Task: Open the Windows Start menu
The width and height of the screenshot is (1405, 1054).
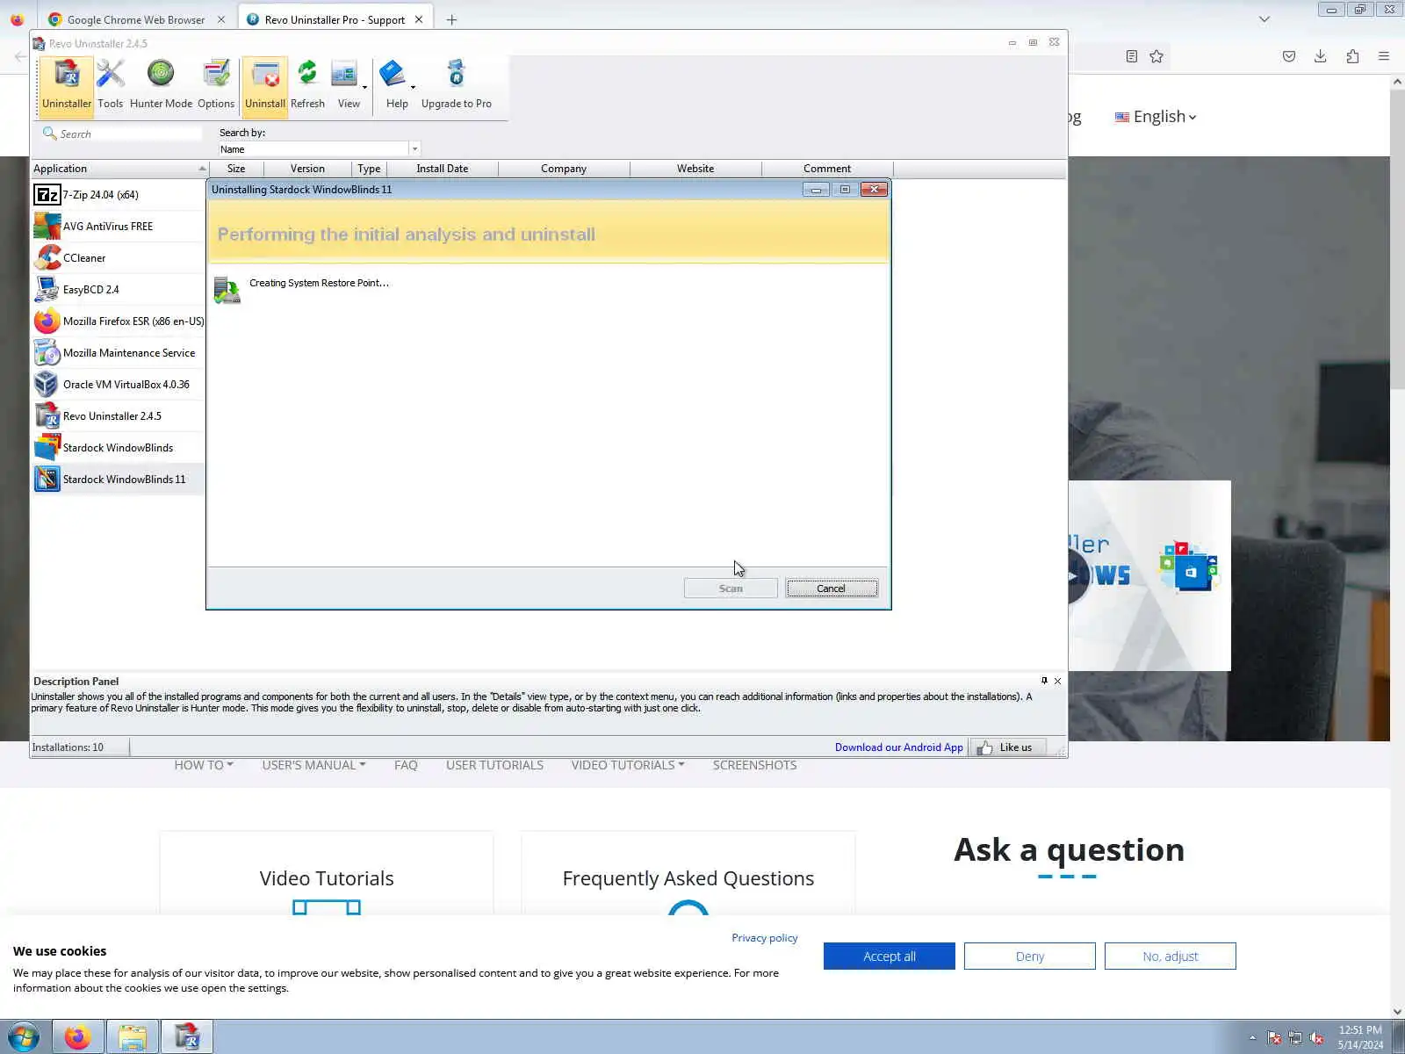Action: pos(24,1037)
